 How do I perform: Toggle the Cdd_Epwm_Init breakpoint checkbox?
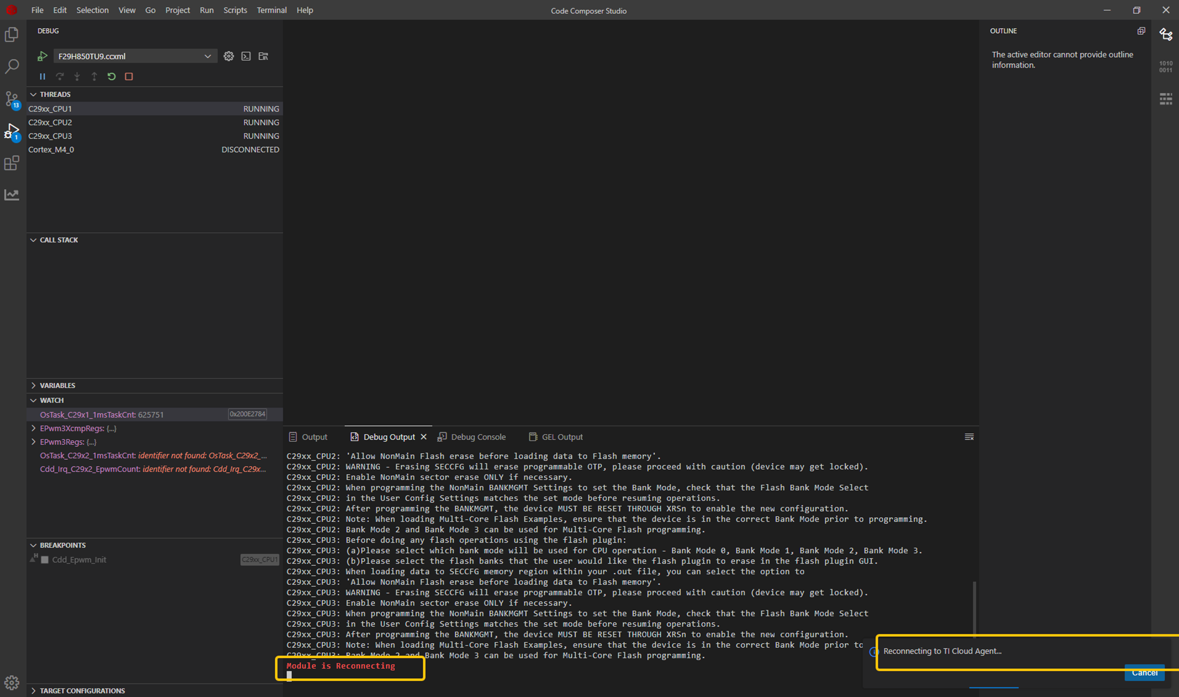pos(45,560)
